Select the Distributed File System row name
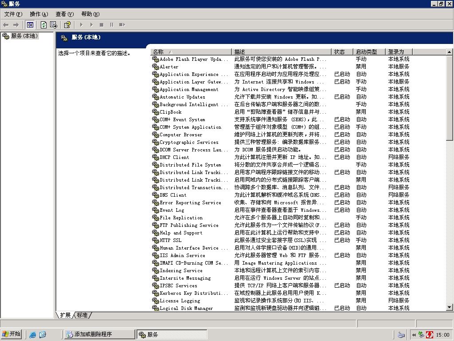Screen dimensions: 454x341 pos(191,165)
